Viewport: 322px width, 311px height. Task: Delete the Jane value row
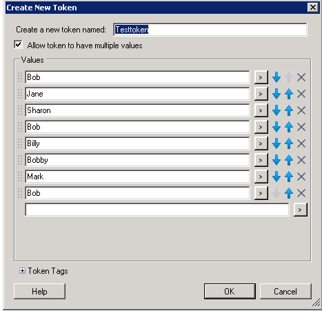301,94
